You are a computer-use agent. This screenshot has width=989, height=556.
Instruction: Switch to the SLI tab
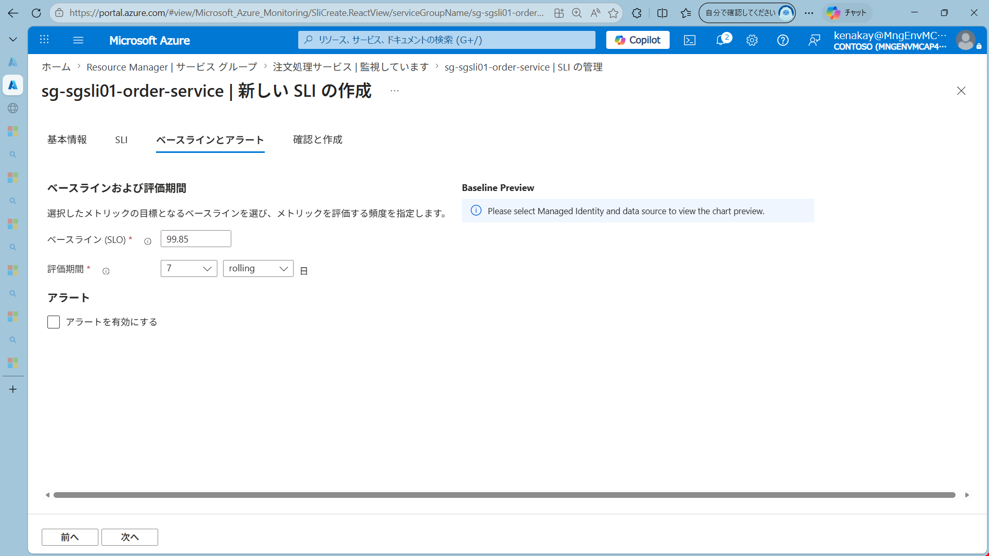click(x=121, y=140)
